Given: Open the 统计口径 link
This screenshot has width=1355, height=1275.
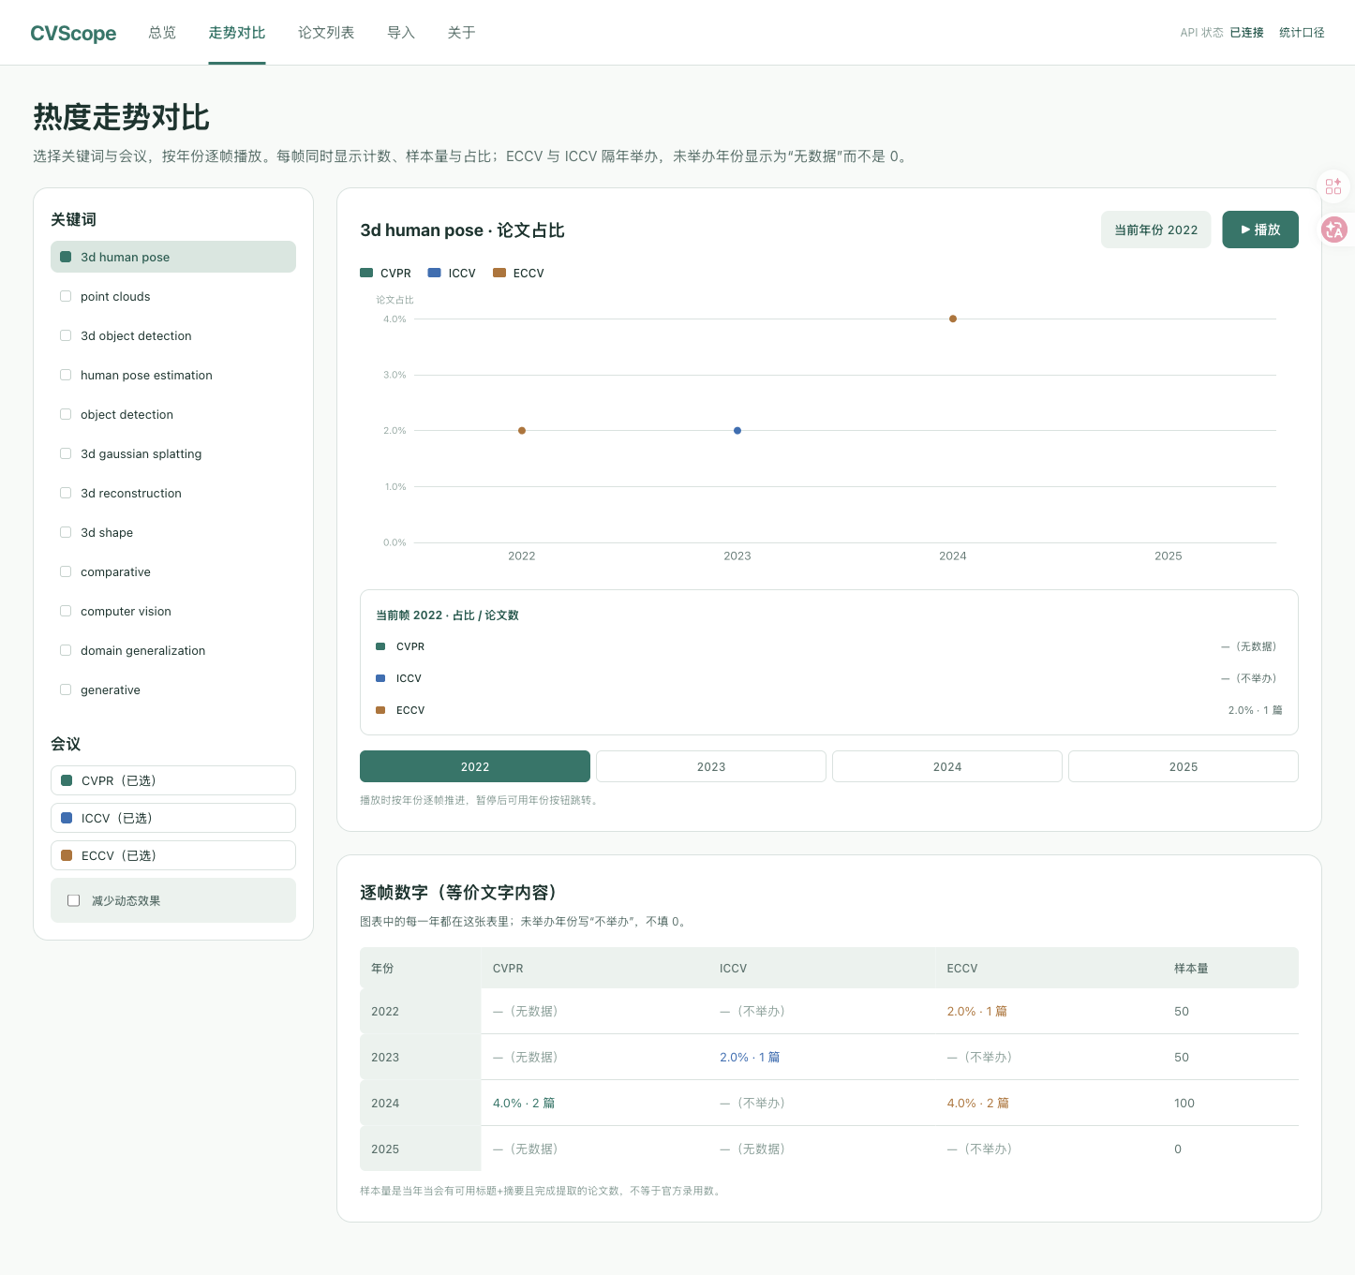Looking at the screenshot, I should click(x=1302, y=33).
